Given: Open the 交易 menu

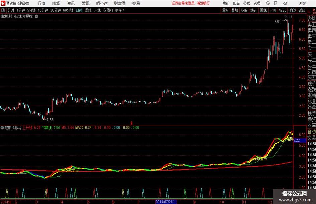Looking at the screenshot, I should [136, 3].
